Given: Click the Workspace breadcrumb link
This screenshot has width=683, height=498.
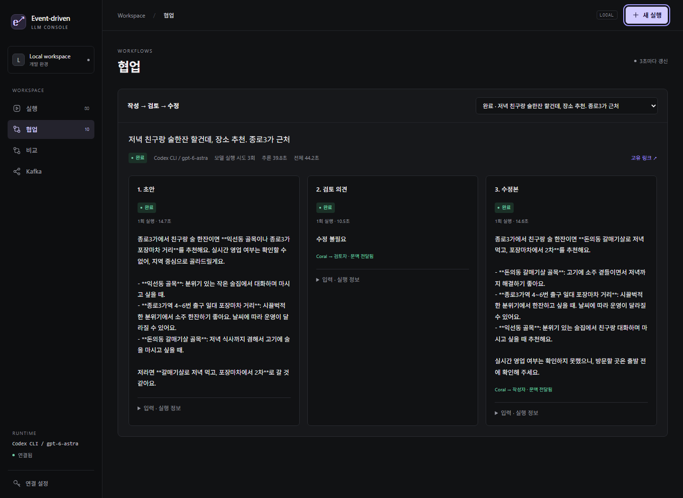Looking at the screenshot, I should (131, 16).
